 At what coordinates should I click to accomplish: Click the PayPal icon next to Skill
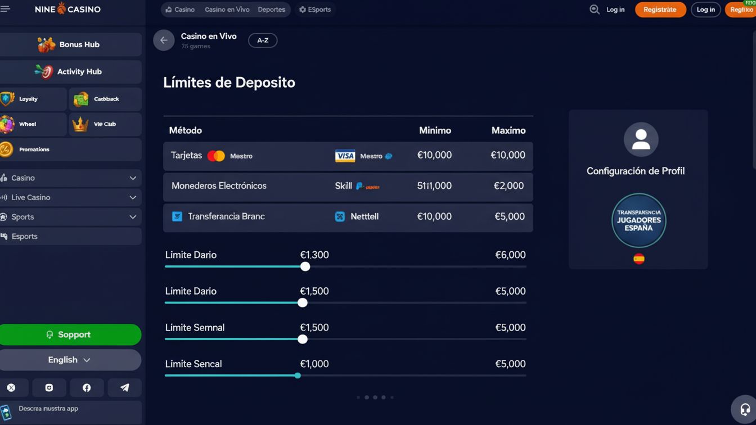359,186
